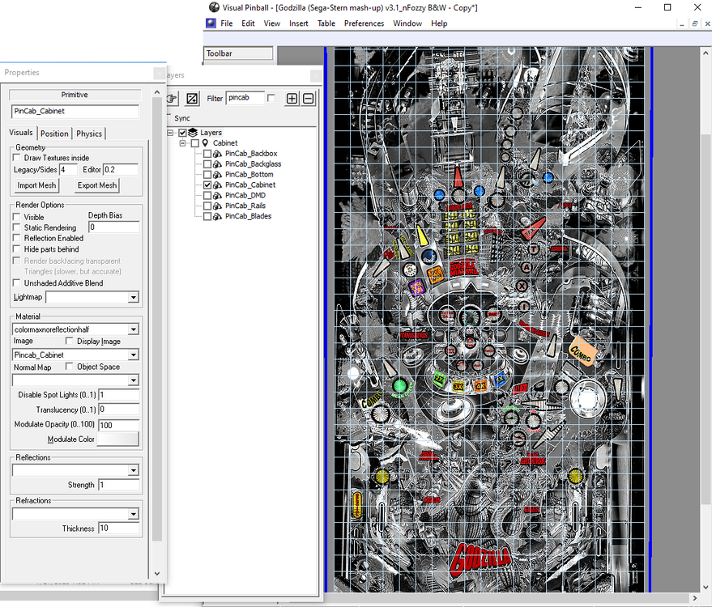Click the primitive name field PinCab_Cabinet
This screenshot has height=607, width=712.
[75, 111]
